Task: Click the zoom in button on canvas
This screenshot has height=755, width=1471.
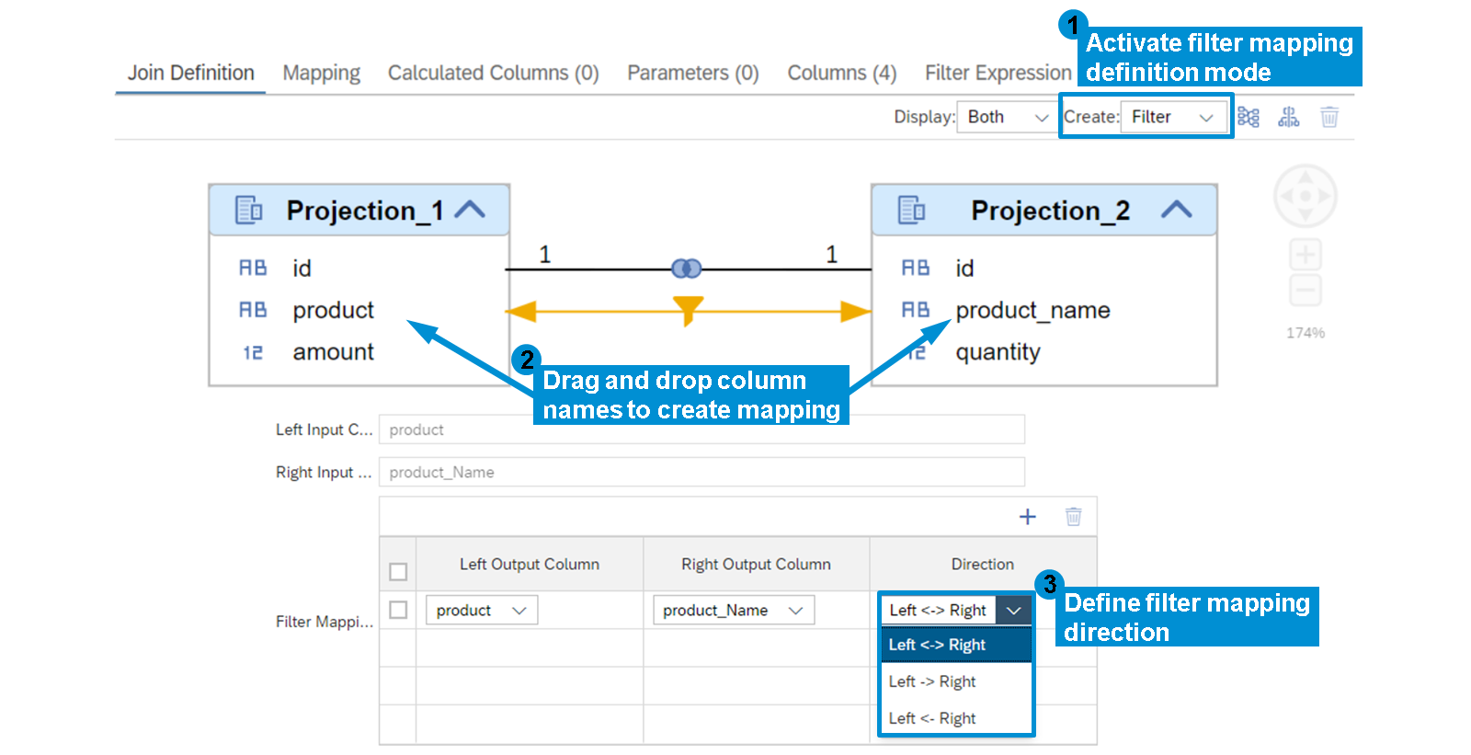Action: (1305, 255)
